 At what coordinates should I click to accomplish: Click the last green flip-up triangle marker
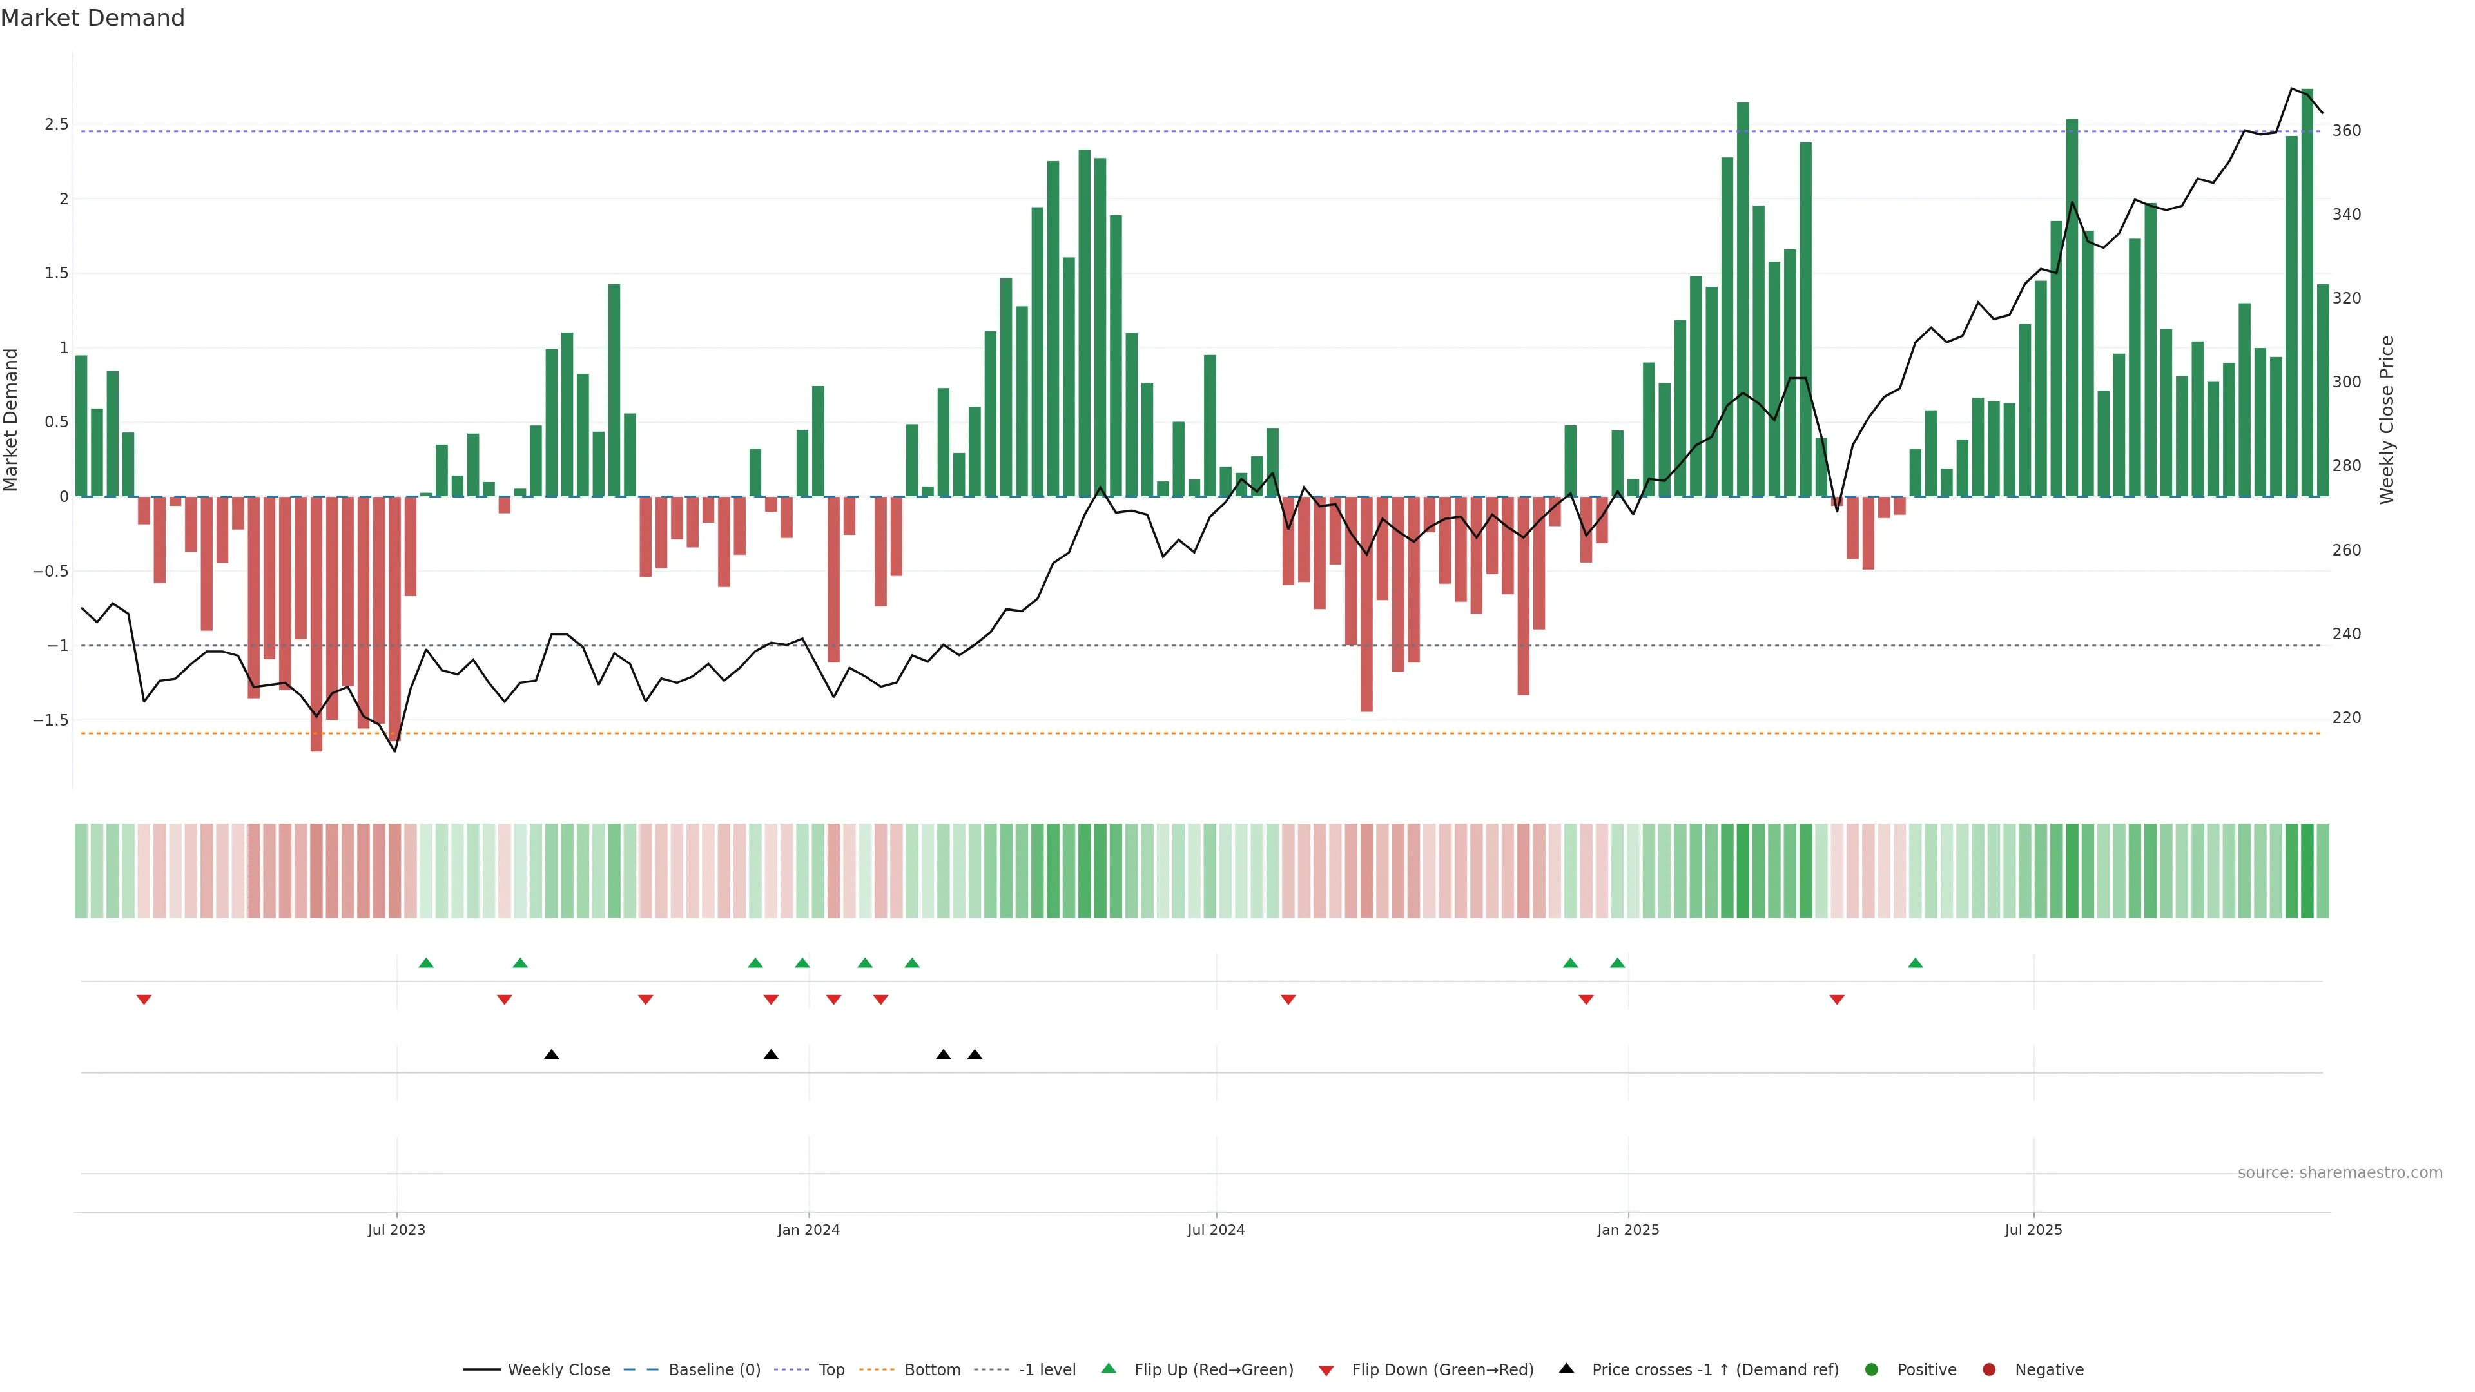1915,963
